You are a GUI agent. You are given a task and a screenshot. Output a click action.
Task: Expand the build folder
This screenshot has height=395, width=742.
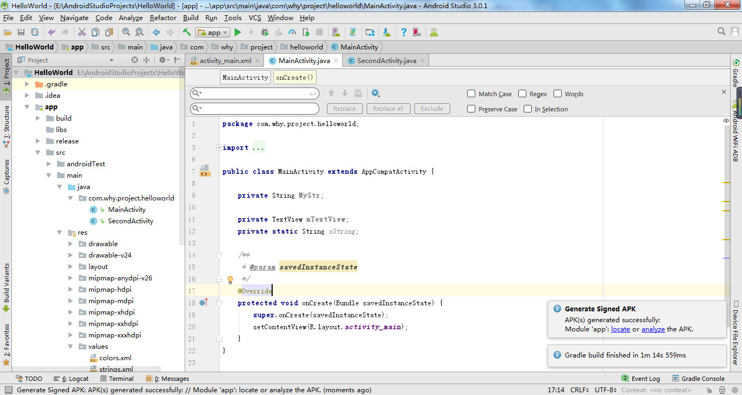pyautogui.click(x=37, y=118)
